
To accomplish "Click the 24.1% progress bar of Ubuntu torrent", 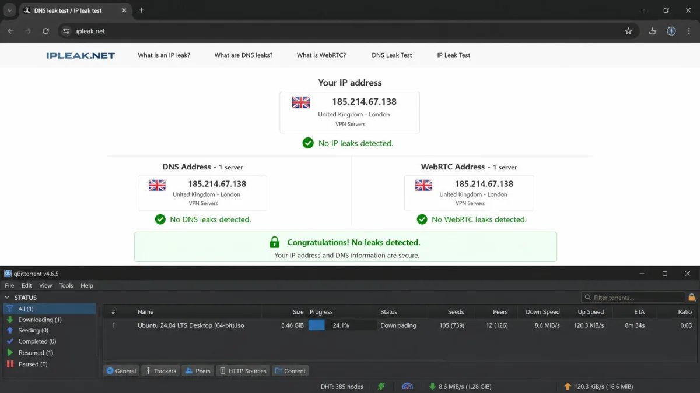I will coord(342,325).
